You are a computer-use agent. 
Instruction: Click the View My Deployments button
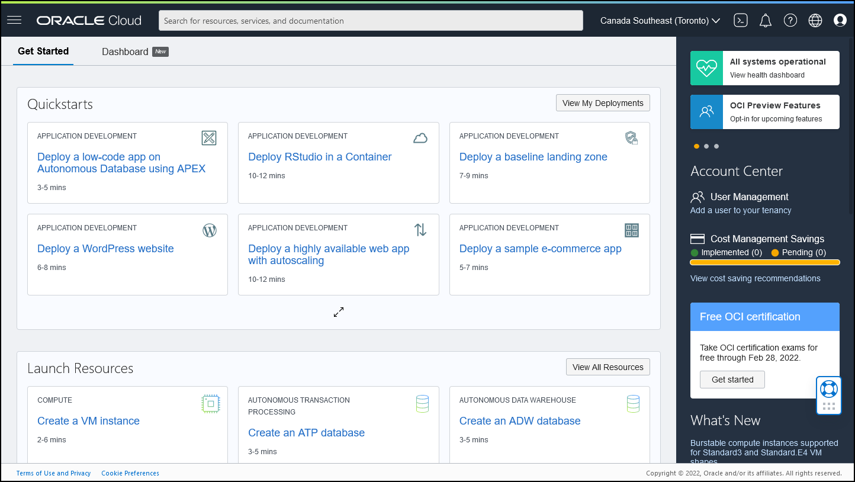click(603, 102)
